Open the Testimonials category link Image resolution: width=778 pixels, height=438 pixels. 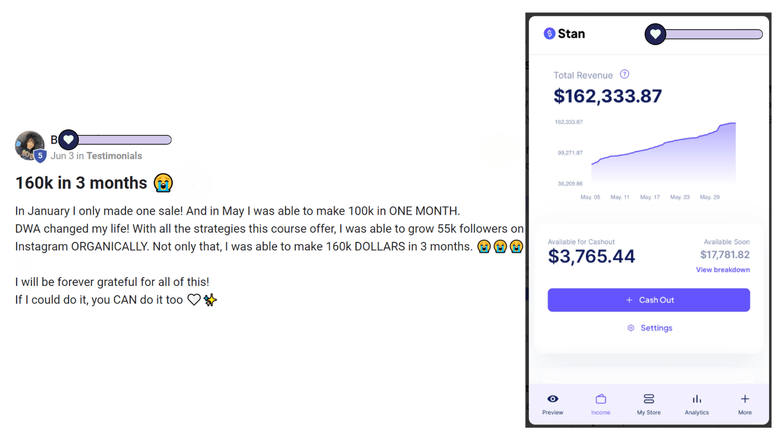click(114, 156)
